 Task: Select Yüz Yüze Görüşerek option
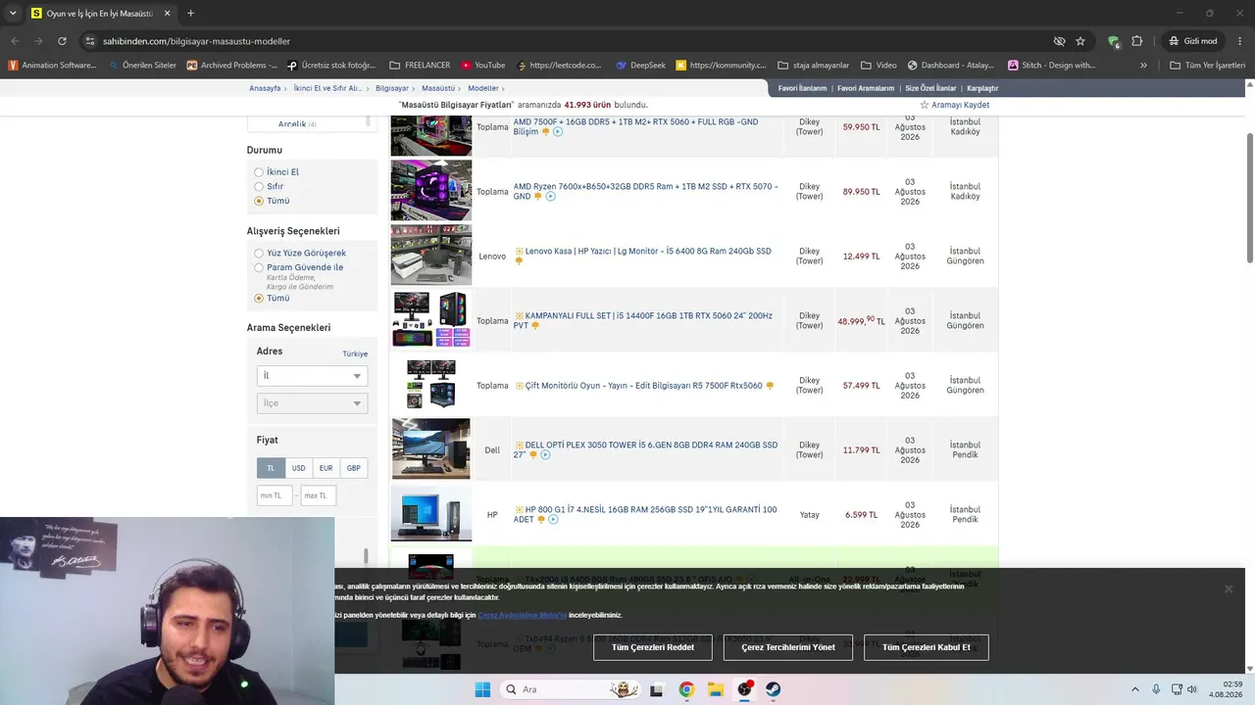point(259,253)
